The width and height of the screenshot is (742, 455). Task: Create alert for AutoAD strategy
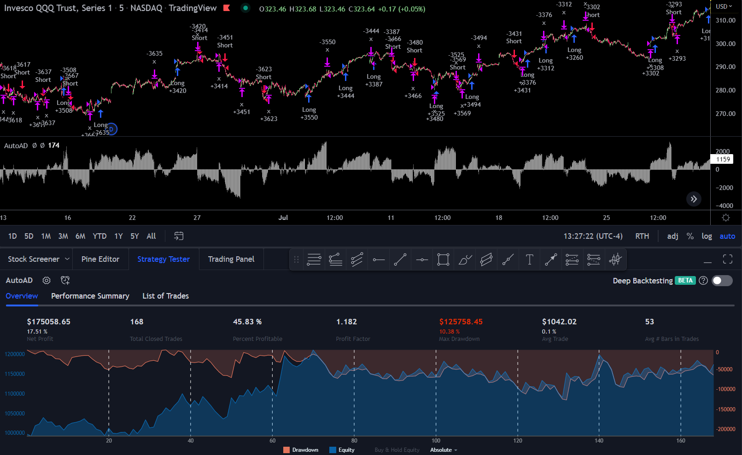[x=65, y=280]
